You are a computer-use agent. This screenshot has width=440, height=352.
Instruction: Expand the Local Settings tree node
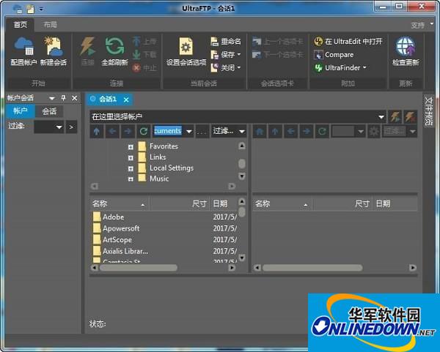pyautogui.click(x=131, y=168)
